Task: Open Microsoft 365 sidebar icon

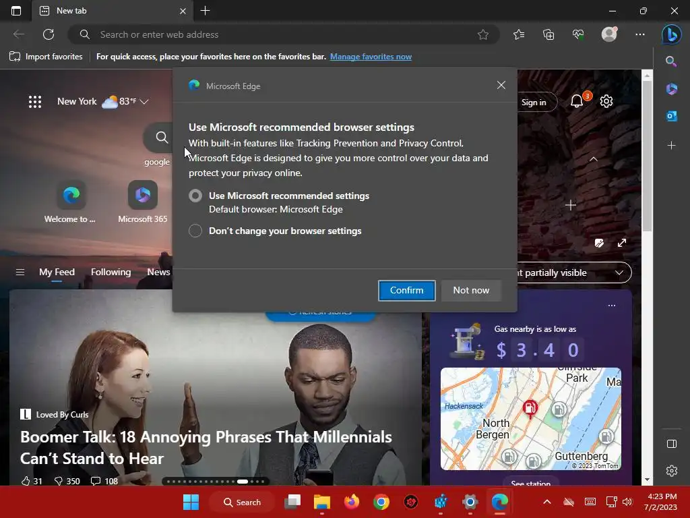Action: pyautogui.click(x=672, y=88)
